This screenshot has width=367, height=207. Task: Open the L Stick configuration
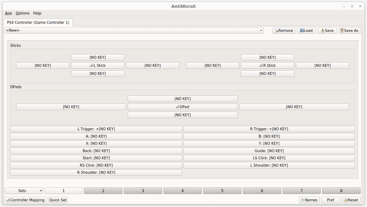[98, 65]
